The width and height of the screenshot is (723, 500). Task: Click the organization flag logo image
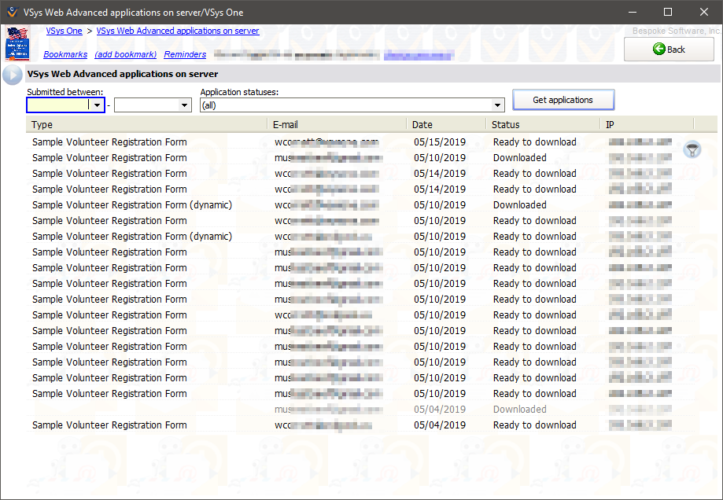click(x=17, y=43)
